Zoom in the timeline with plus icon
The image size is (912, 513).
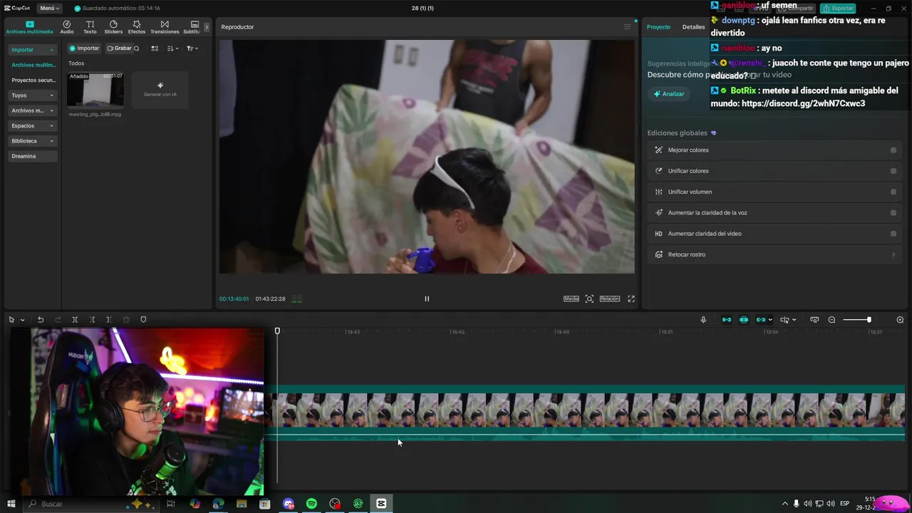click(x=900, y=320)
